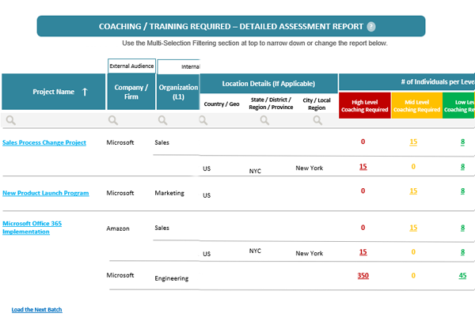Select the Internal tab

point(179,66)
